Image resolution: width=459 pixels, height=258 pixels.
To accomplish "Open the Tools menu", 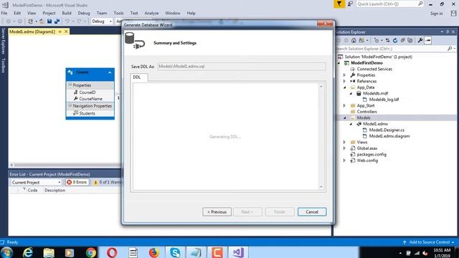I will coord(118,13).
